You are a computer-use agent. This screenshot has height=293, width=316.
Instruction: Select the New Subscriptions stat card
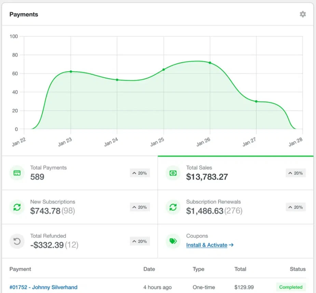click(x=80, y=207)
